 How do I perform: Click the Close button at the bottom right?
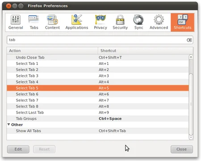coord(182,149)
